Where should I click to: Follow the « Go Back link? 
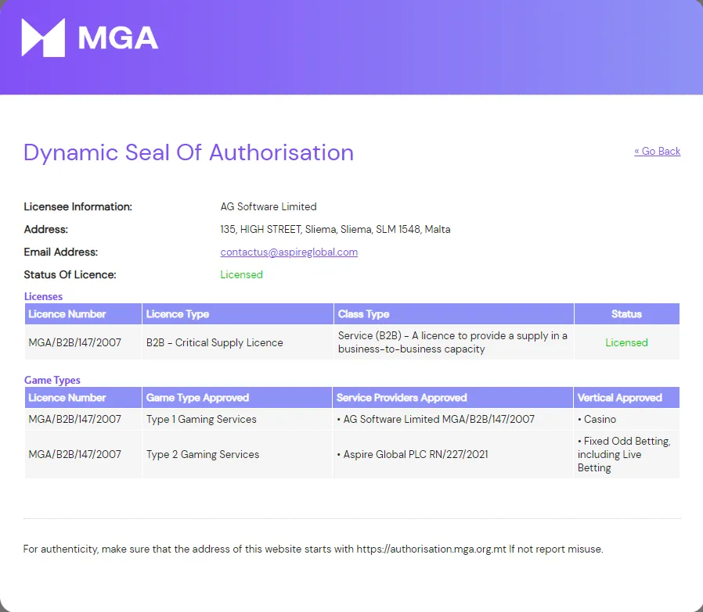click(657, 151)
